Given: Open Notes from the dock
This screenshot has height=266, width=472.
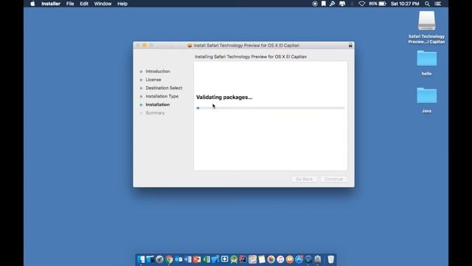Looking at the screenshot, I should coord(262,259).
